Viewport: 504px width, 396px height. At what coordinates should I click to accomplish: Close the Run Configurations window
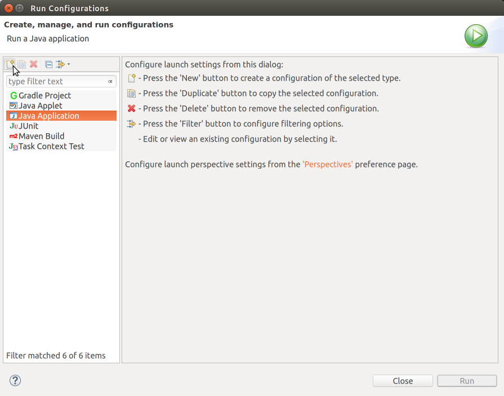point(8,8)
